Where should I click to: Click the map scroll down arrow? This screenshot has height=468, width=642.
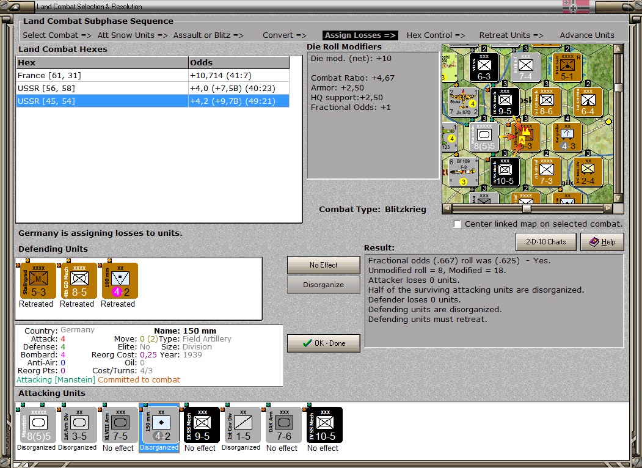(x=618, y=199)
